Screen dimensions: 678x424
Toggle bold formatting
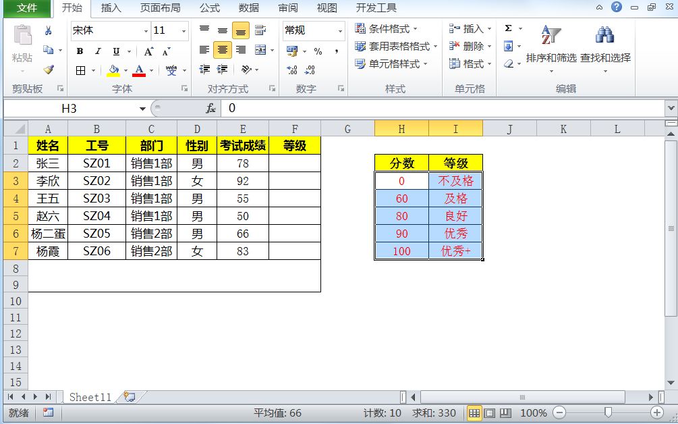point(80,51)
